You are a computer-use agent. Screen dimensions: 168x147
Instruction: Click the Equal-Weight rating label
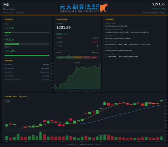point(45,76)
